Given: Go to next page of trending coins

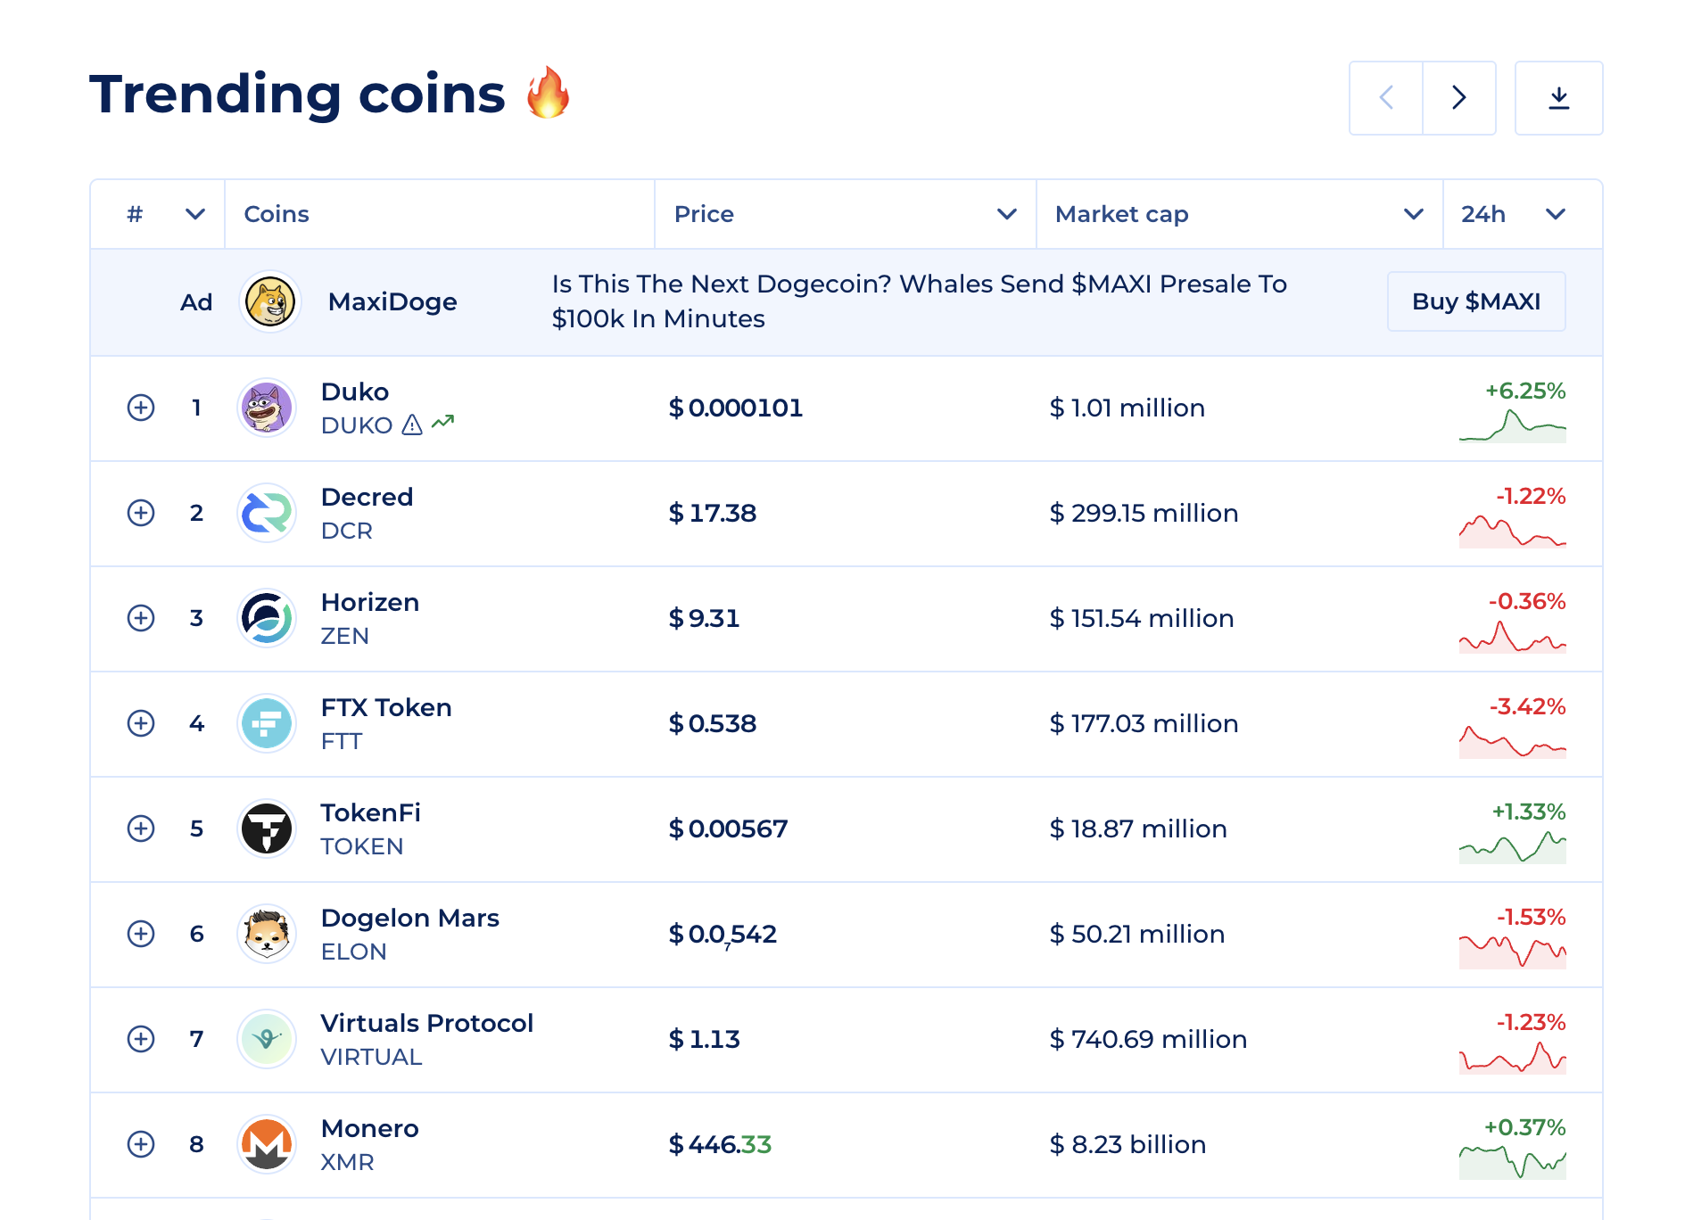Looking at the screenshot, I should [x=1459, y=98].
